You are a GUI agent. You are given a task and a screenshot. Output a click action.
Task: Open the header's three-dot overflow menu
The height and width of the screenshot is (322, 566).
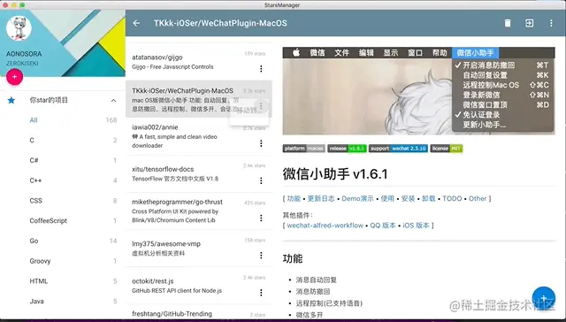coord(551,23)
